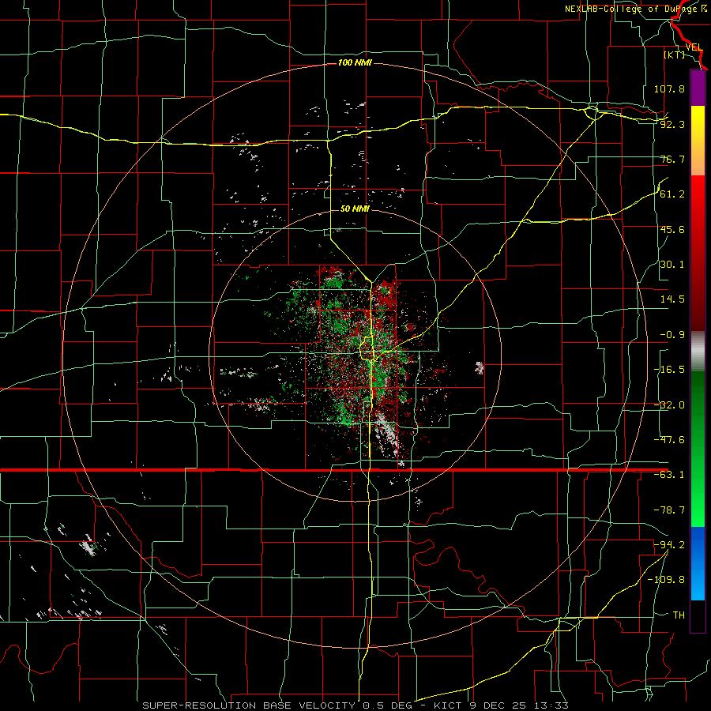Click the isolated gray echo east of radar

click(x=479, y=367)
